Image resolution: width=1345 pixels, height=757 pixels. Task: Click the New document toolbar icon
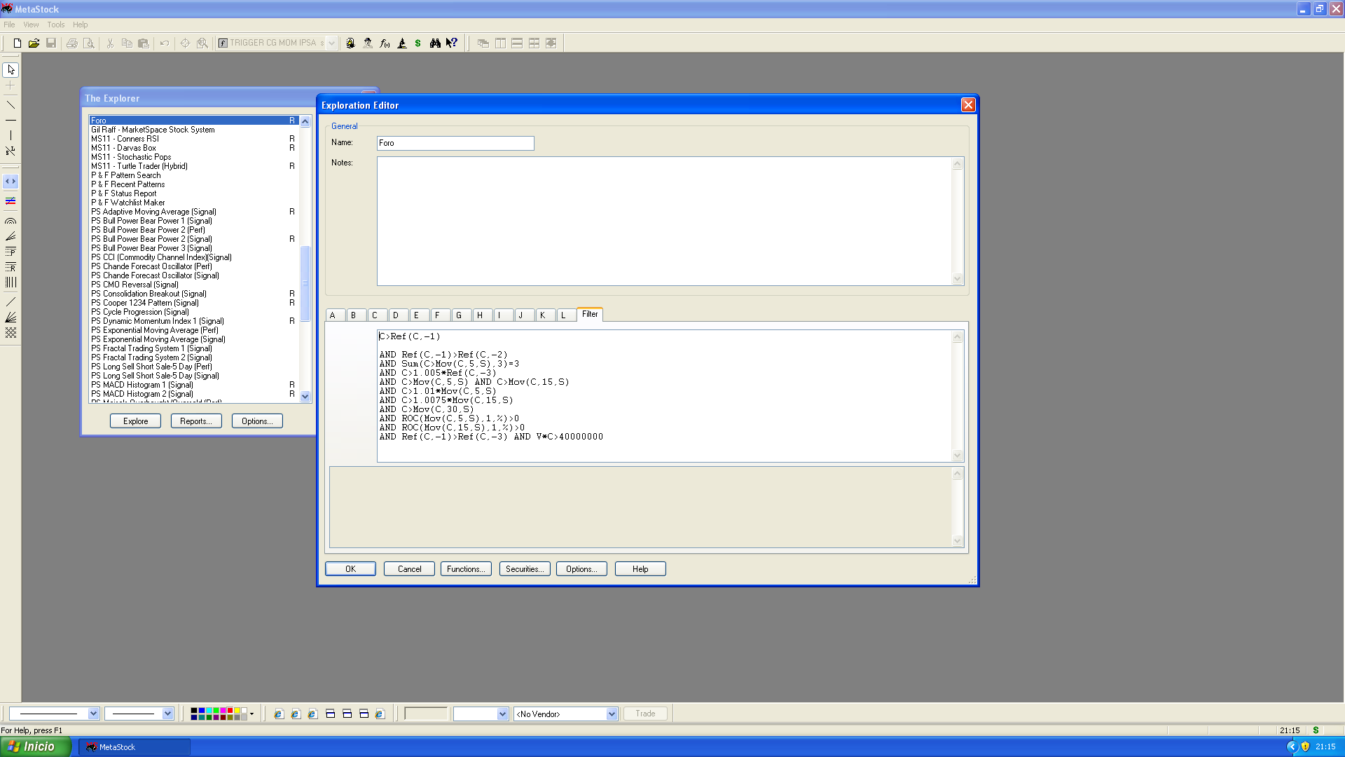(x=18, y=43)
